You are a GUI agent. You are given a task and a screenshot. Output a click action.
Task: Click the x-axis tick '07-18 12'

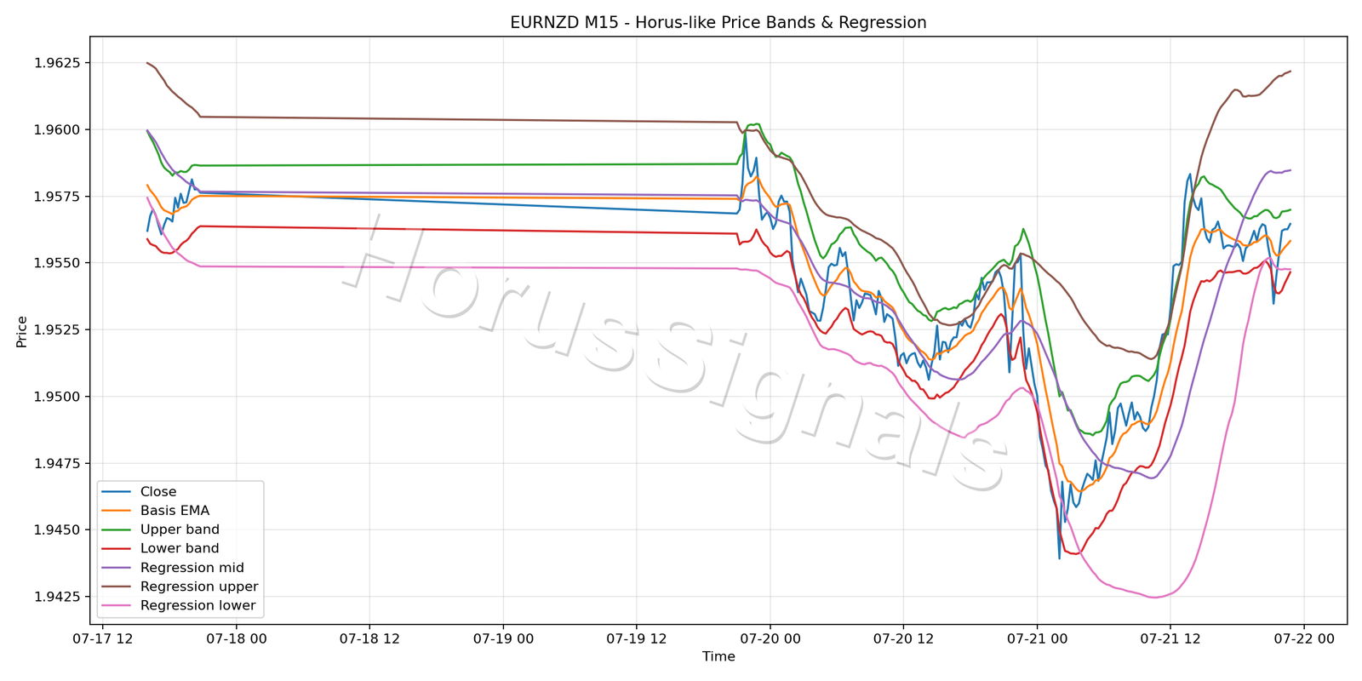369,638
